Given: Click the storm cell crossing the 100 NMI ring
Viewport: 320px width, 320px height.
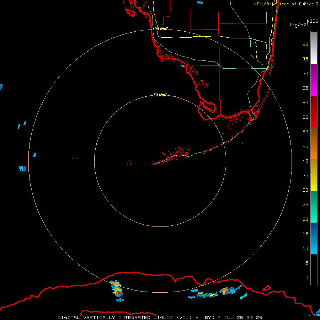Looking at the screenshot, I should (117, 289).
